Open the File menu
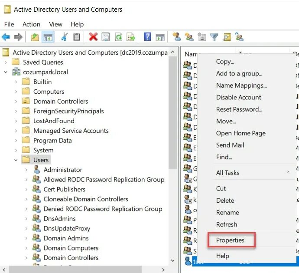The image size is (299, 273). tap(9, 24)
